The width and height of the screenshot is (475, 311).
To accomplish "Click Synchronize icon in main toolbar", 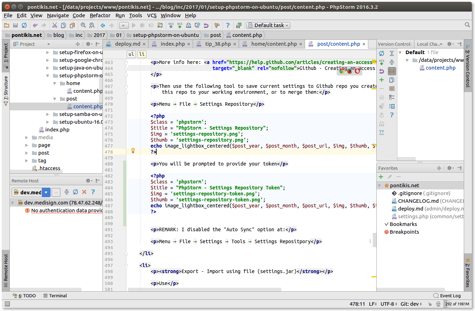I will tap(24, 25).
